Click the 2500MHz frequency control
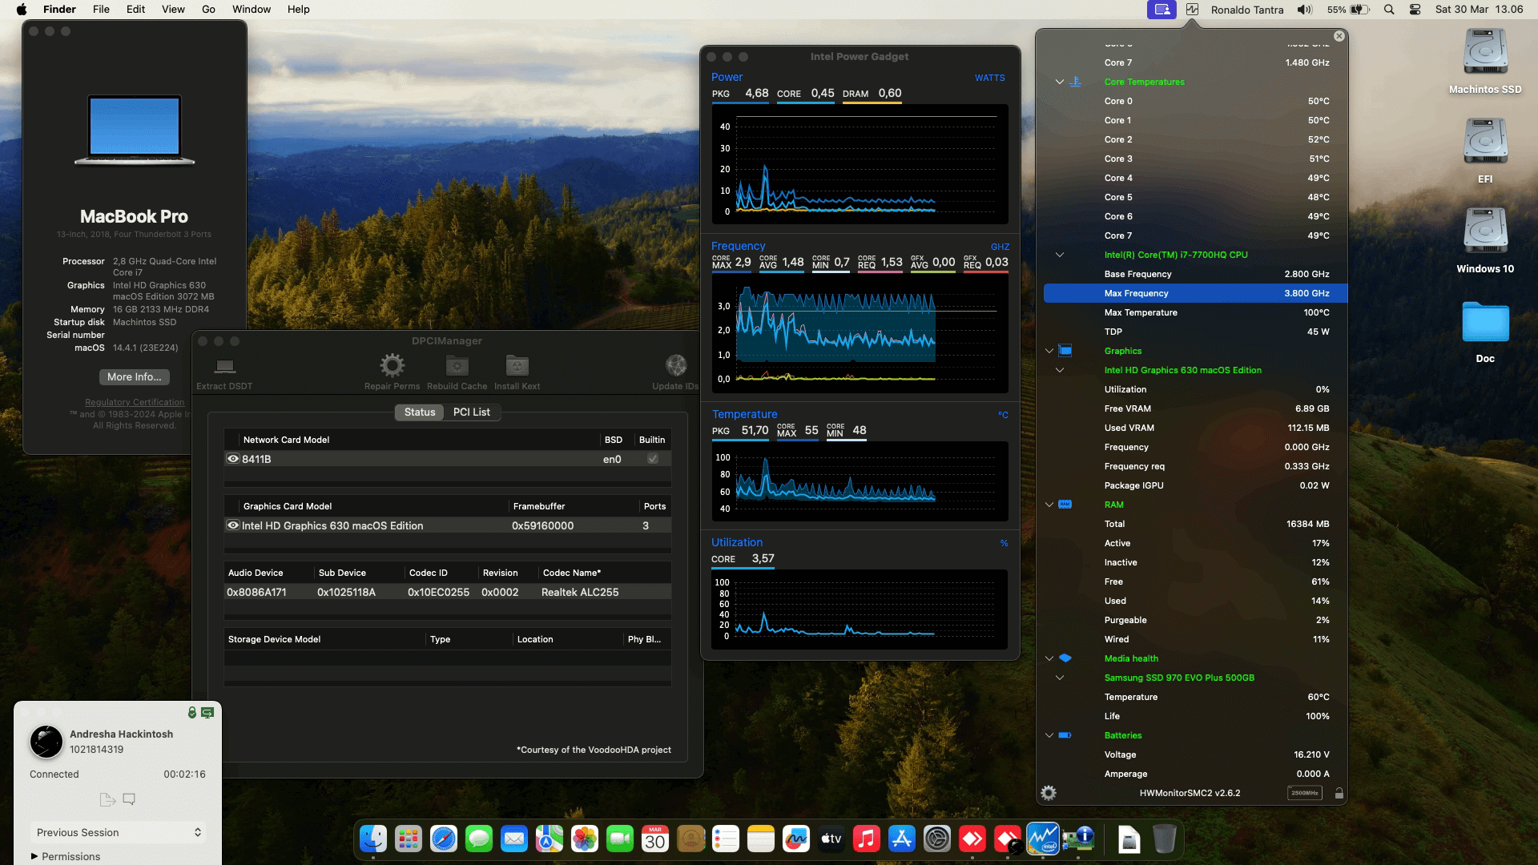Screen dimensions: 1538x865 click(x=1305, y=792)
